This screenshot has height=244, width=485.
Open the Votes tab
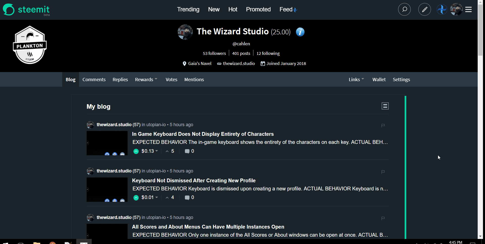click(x=172, y=80)
